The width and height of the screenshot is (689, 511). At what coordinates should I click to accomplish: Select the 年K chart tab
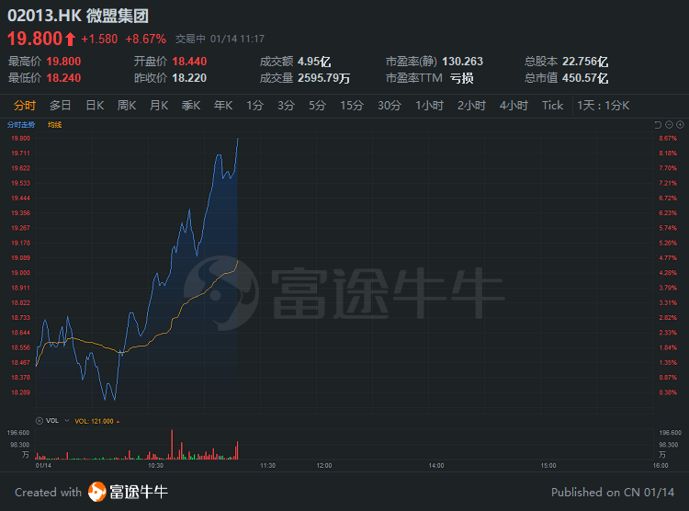[223, 106]
